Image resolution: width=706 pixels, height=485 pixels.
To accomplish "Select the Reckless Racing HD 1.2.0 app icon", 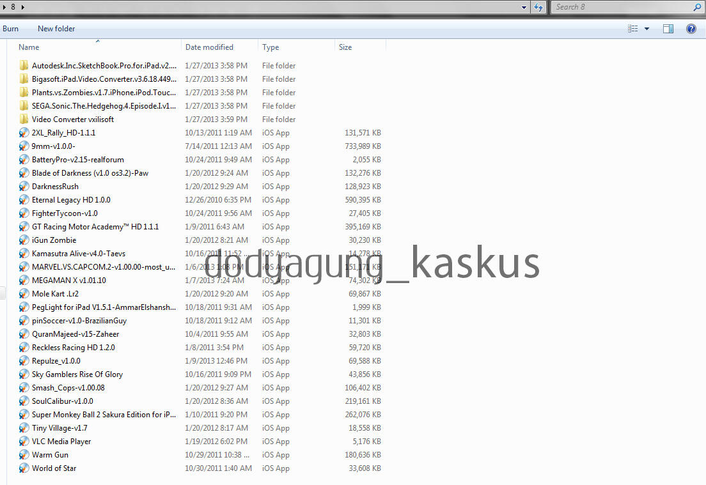I will [x=24, y=348].
